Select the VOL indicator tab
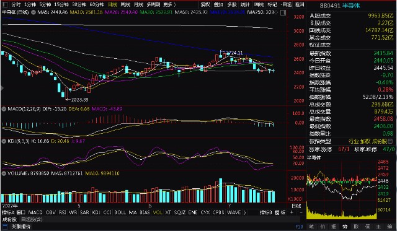Image resolution: width=397 pixels, height=231 pixels. point(158,212)
